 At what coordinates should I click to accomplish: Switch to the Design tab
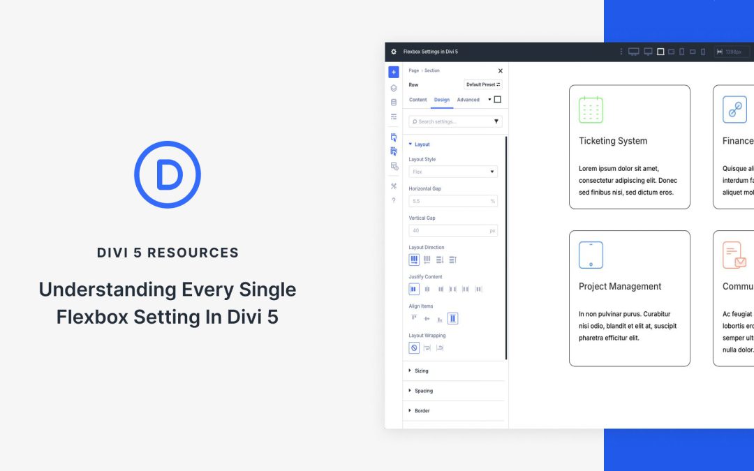tap(442, 100)
